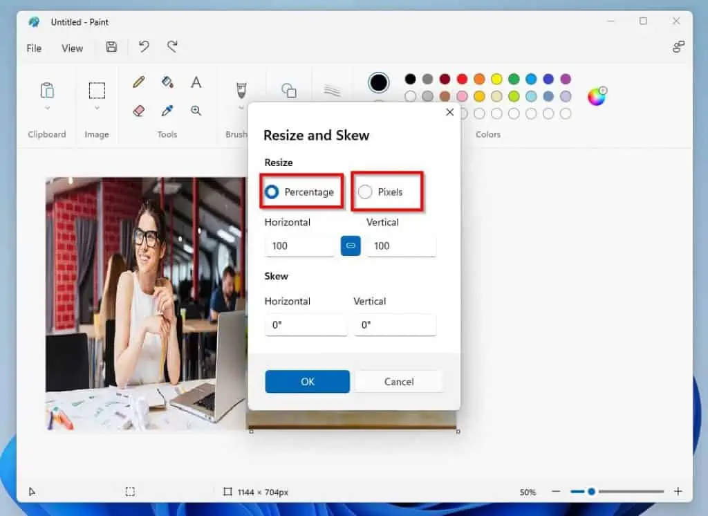708x516 pixels.
Task: Select the Color picker eyedropper tool
Action: pyautogui.click(x=167, y=111)
